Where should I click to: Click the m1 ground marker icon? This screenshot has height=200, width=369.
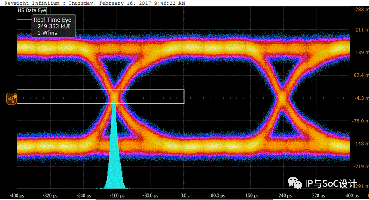[x=11, y=98]
